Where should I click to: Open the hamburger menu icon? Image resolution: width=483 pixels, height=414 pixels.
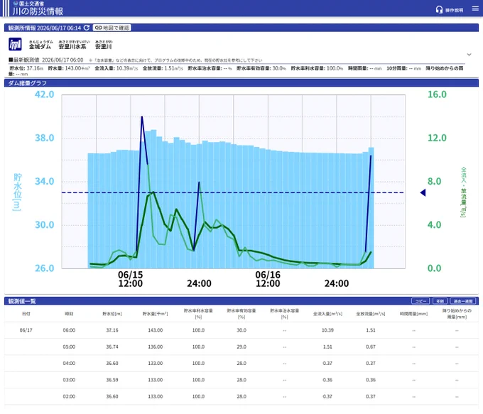tap(475, 9)
